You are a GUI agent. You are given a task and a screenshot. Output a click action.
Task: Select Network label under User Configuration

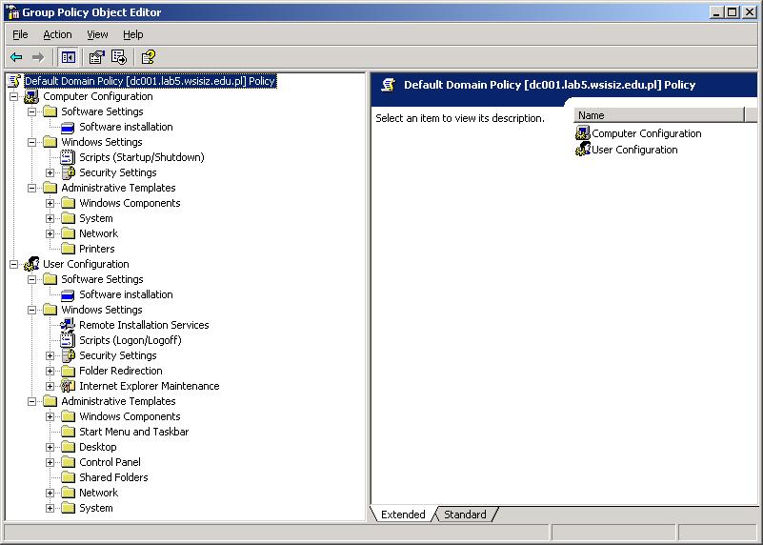pyautogui.click(x=98, y=493)
